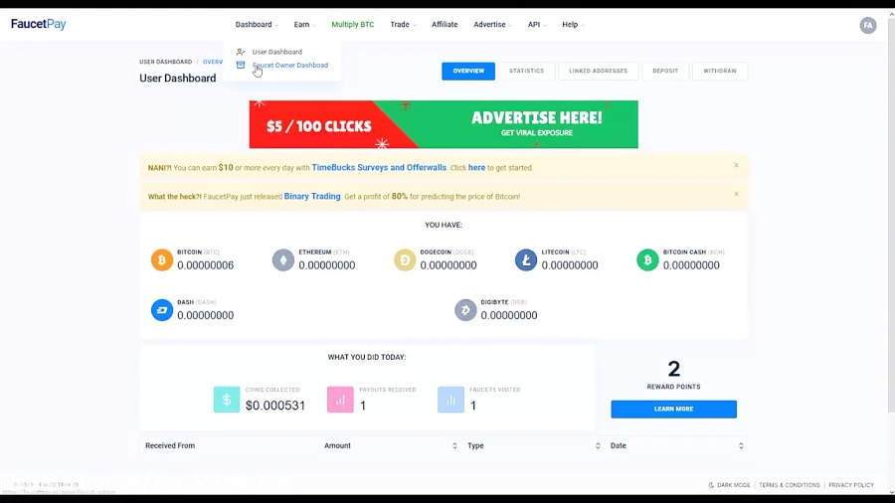Click the blue Dash coin icon
Screen dimensions: 895x503
click(161, 310)
